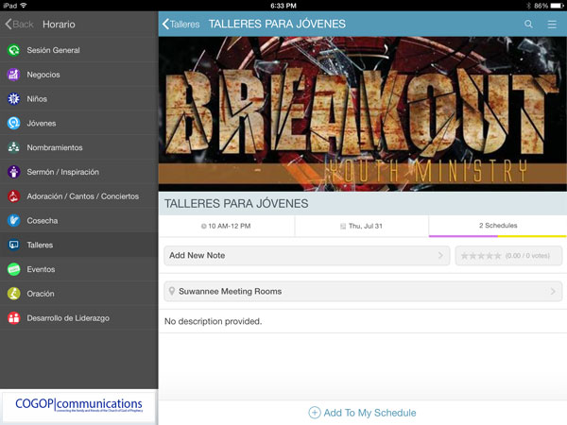Tap the clock icon beside 10 AM-12 PM

203,227
